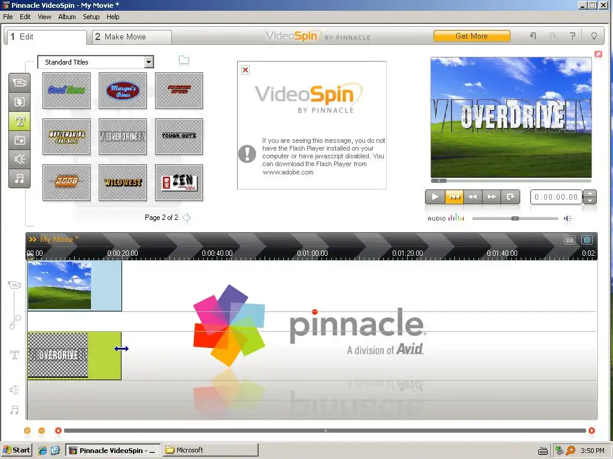The width and height of the screenshot is (613, 459).
Task: Open the View menu
Action: pos(44,17)
